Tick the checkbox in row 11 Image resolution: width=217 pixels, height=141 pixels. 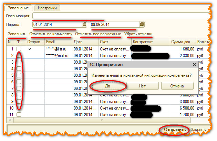coord(19,115)
